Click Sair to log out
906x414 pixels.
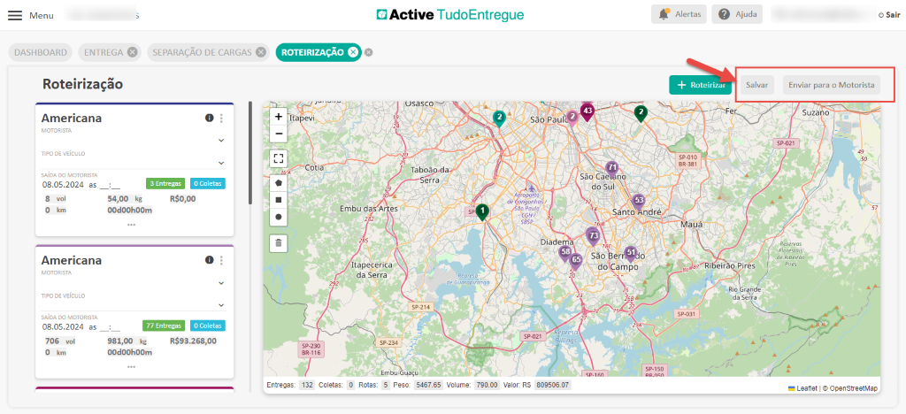click(x=889, y=15)
